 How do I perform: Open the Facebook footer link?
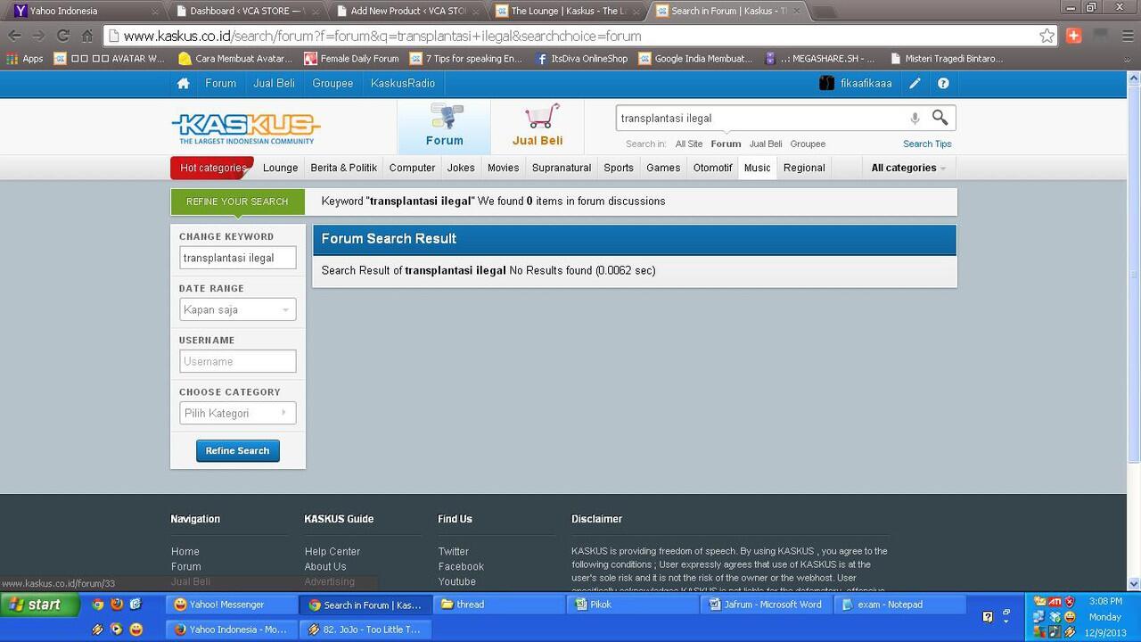[x=461, y=567]
